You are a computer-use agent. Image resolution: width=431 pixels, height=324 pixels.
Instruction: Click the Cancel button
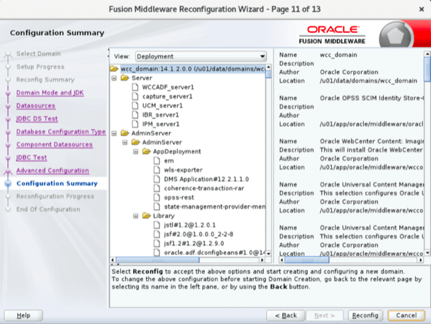(x=406, y=315)
